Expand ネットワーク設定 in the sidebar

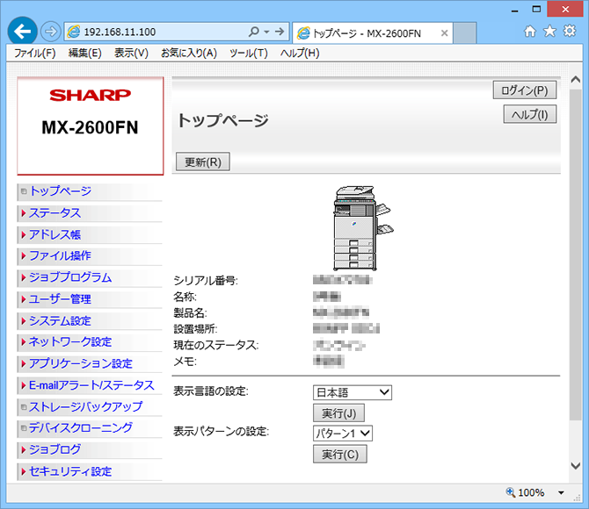point(70,342)
